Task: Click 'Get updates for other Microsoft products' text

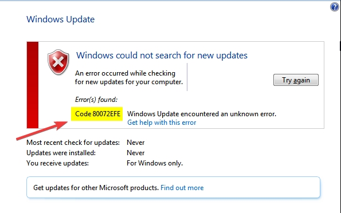Action: [96, 188]
